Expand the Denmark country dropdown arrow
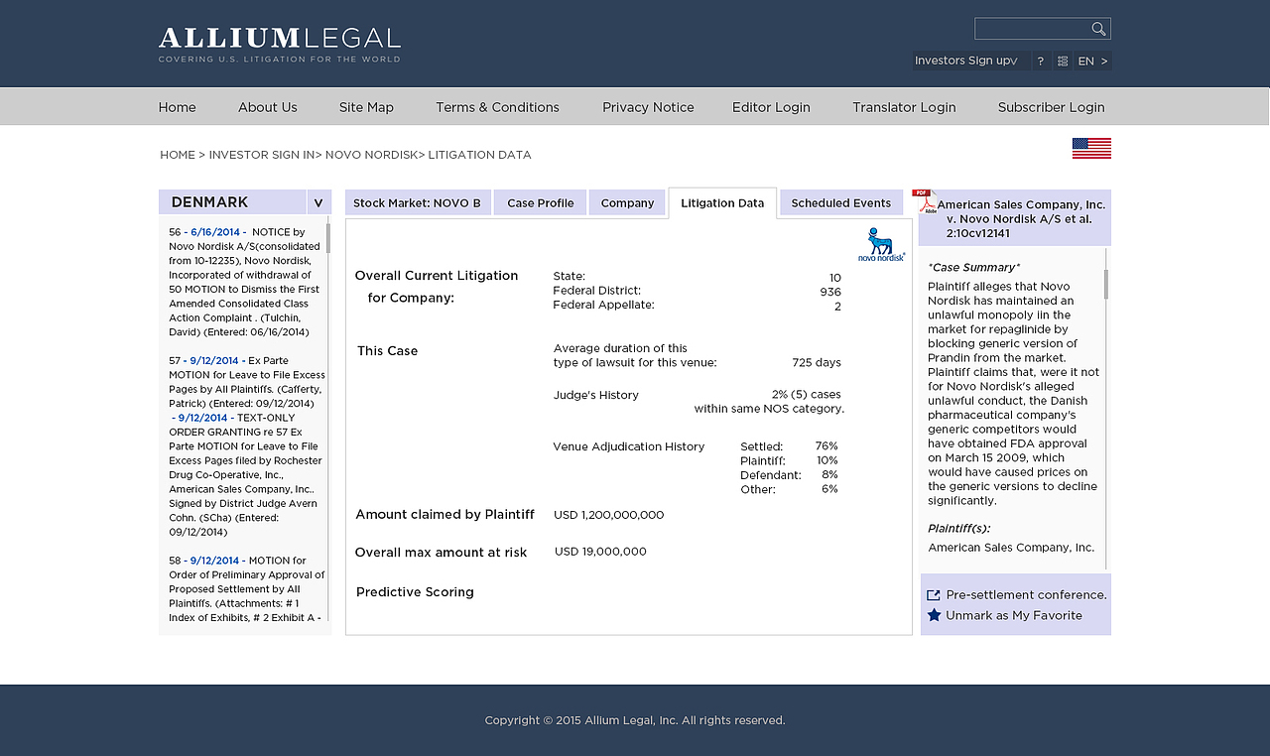This screenshot has height=756, width=1270. [318, 202]
